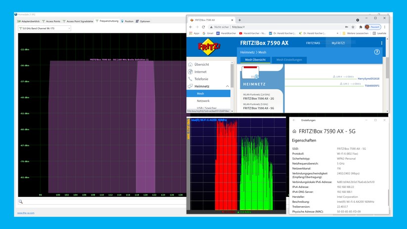
Task: Bookmark this page with the star icon
Action: click(353, 27)
